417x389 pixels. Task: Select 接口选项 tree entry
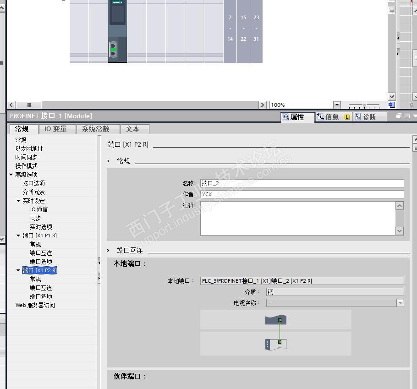pyautogui.click(x=34, y=183)
